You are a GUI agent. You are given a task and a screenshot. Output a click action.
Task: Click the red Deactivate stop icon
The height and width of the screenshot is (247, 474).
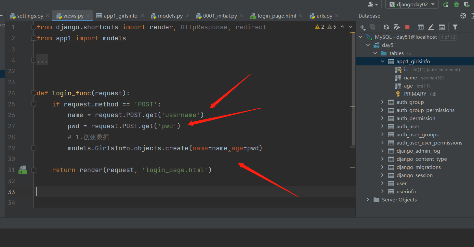407,27
